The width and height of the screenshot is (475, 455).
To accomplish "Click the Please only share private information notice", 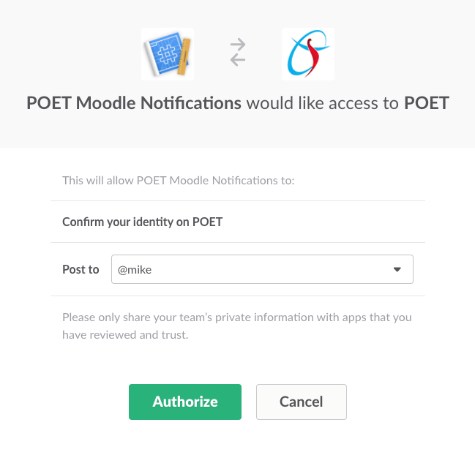I will [237, 326].
